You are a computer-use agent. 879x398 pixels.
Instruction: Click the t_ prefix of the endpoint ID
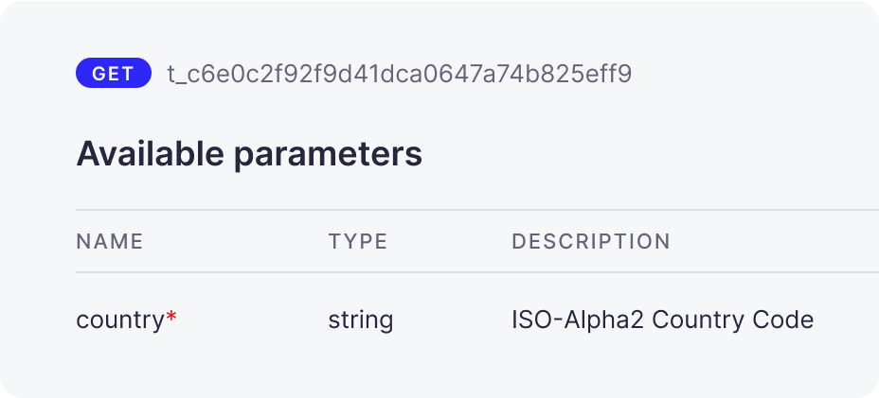click(176, 76)
